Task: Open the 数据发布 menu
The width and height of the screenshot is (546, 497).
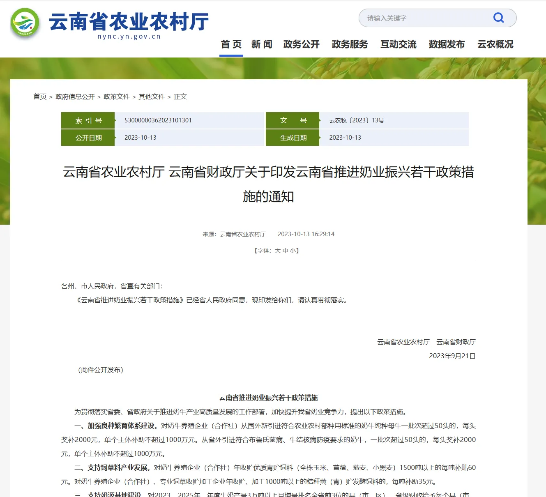Action: coord(447,44)
